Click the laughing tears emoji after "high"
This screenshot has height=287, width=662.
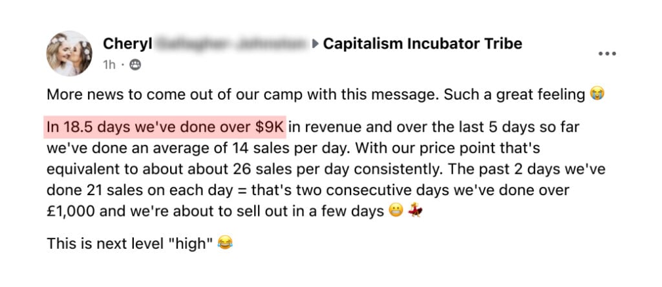pos(225,242)
